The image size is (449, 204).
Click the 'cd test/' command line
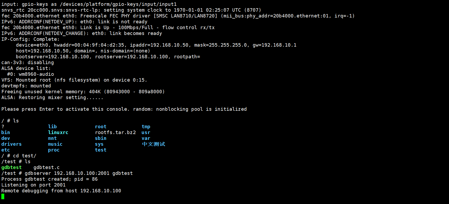tap(24, 156)
